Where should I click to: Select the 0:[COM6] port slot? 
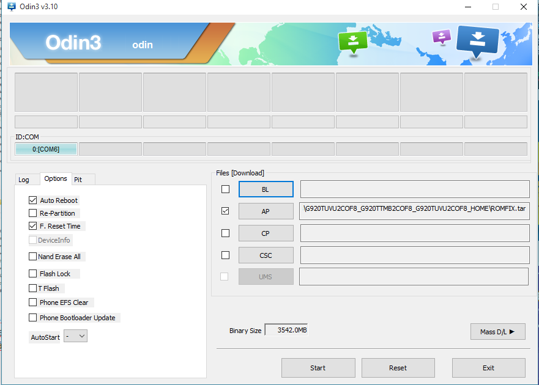tap(46, 149)
